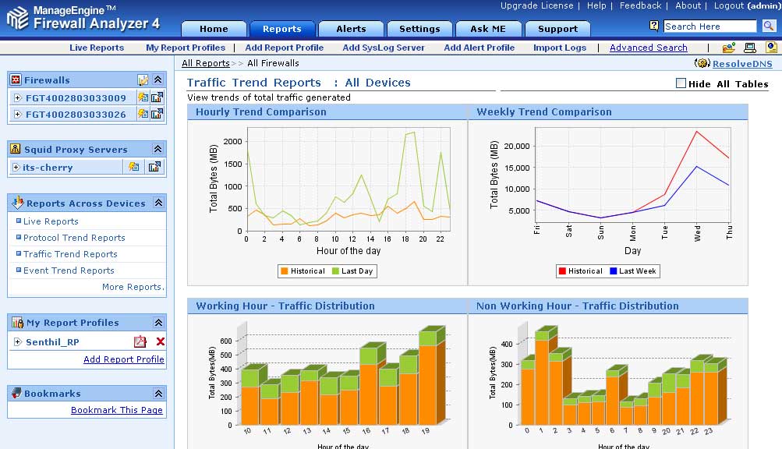Click the Bookmark This Page link
Viewport: 782px width, 449px height.
coord(117,410)
